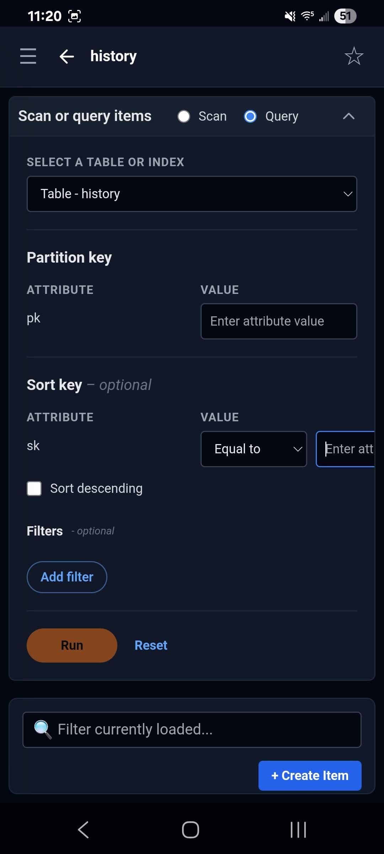Enable the Sort descending checkbox
Screen dimensions: 384x854
(x=34, y=488)
